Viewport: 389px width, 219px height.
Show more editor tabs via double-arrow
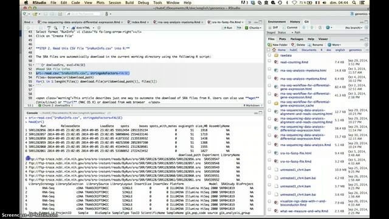point(249,22)
